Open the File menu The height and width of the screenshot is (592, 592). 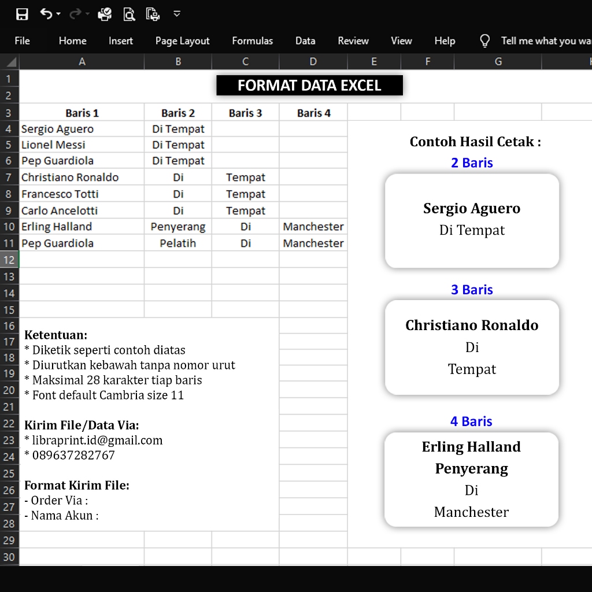22,40
